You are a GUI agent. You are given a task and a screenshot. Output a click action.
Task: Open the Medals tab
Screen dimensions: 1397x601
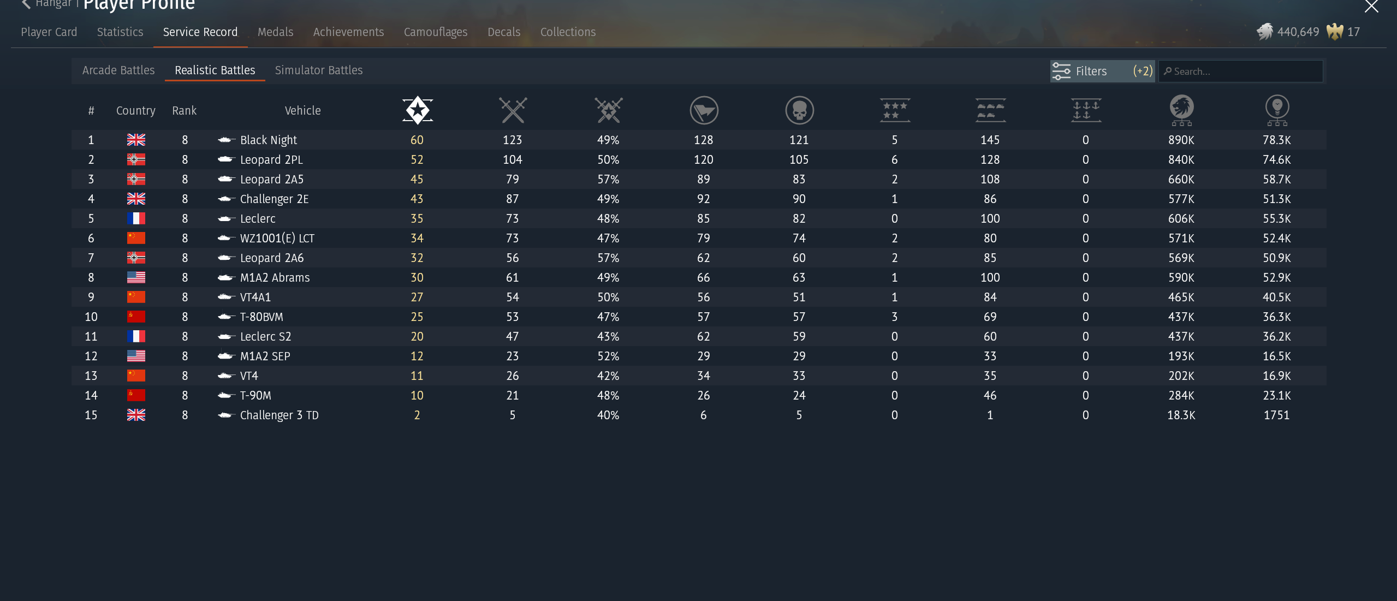275,32
